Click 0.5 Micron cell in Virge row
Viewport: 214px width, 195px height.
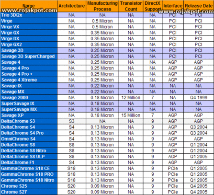tap(102, 21)
